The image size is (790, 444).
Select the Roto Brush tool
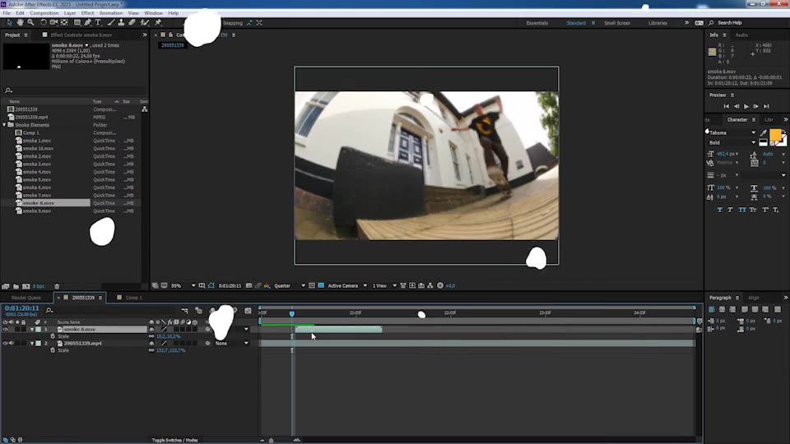click(145, 23)
